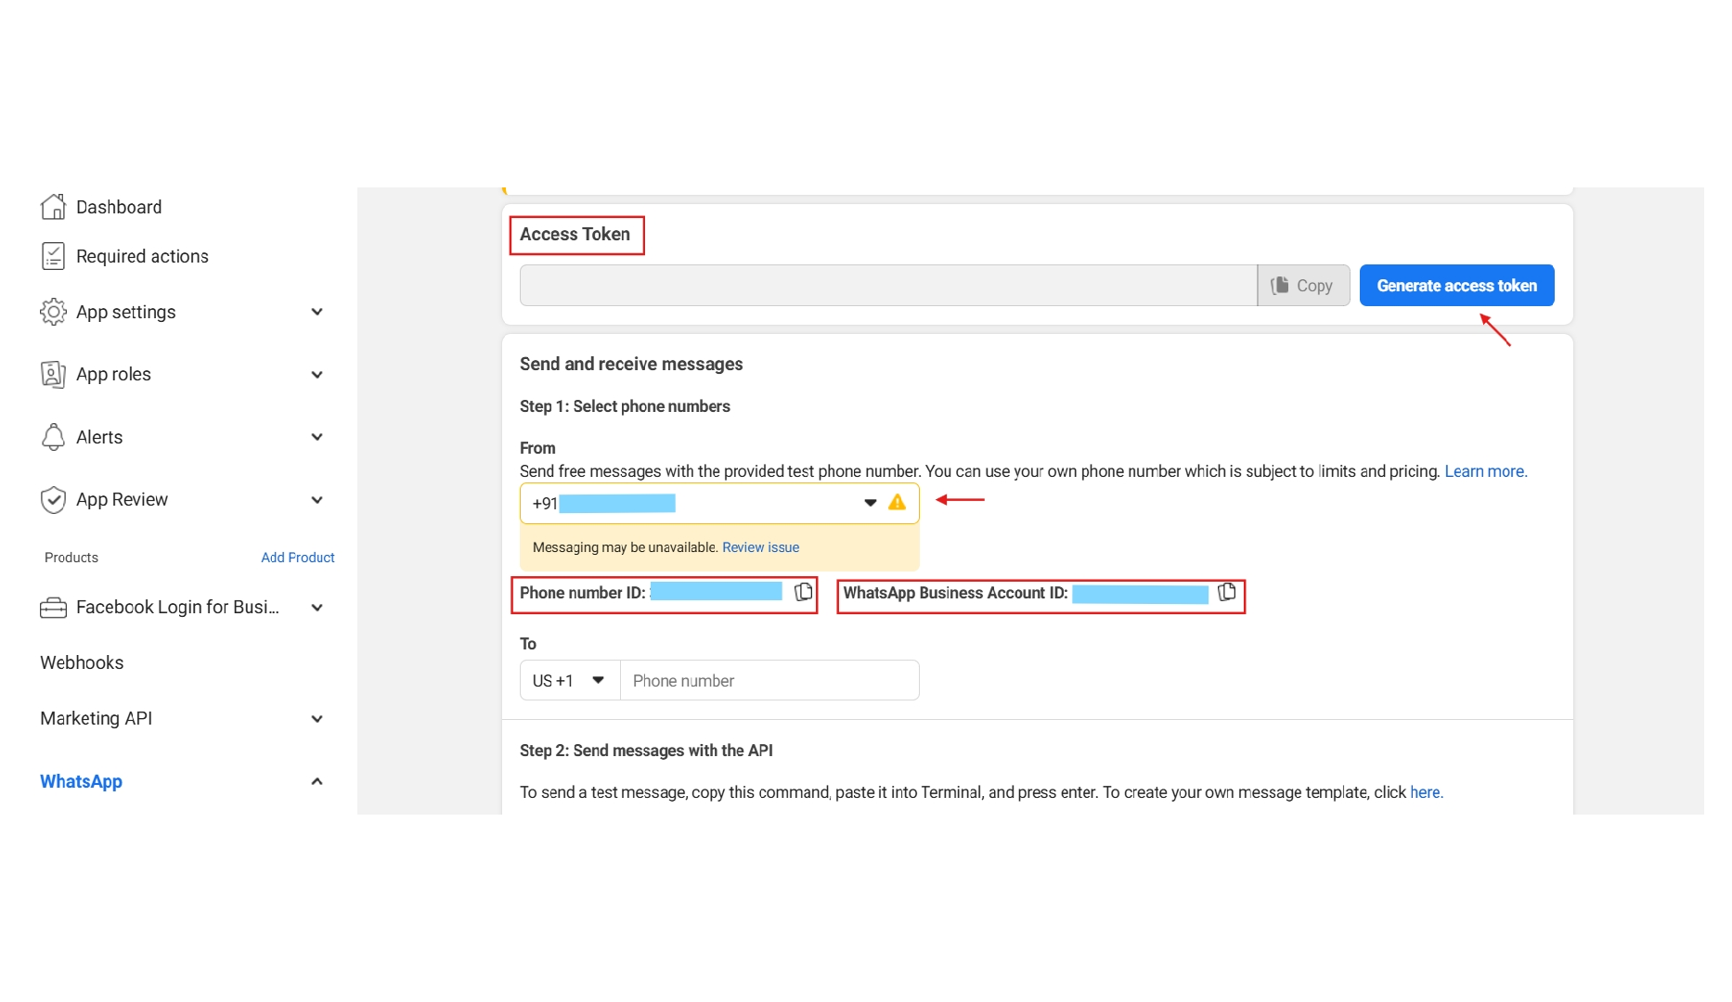Click the yellow warning triangle icon

[897, 502]
